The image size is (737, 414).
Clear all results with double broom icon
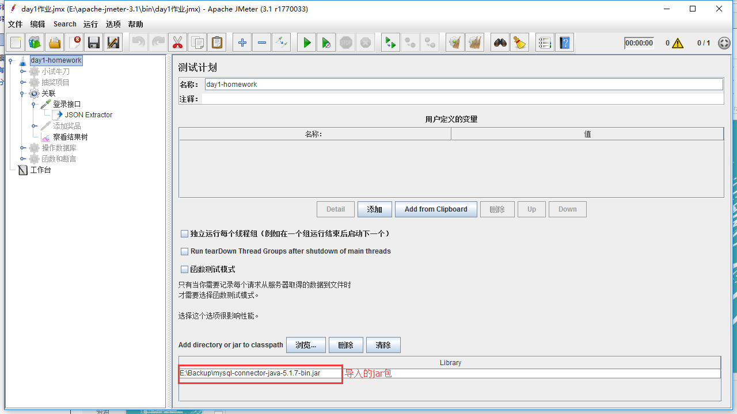[475, 43]
